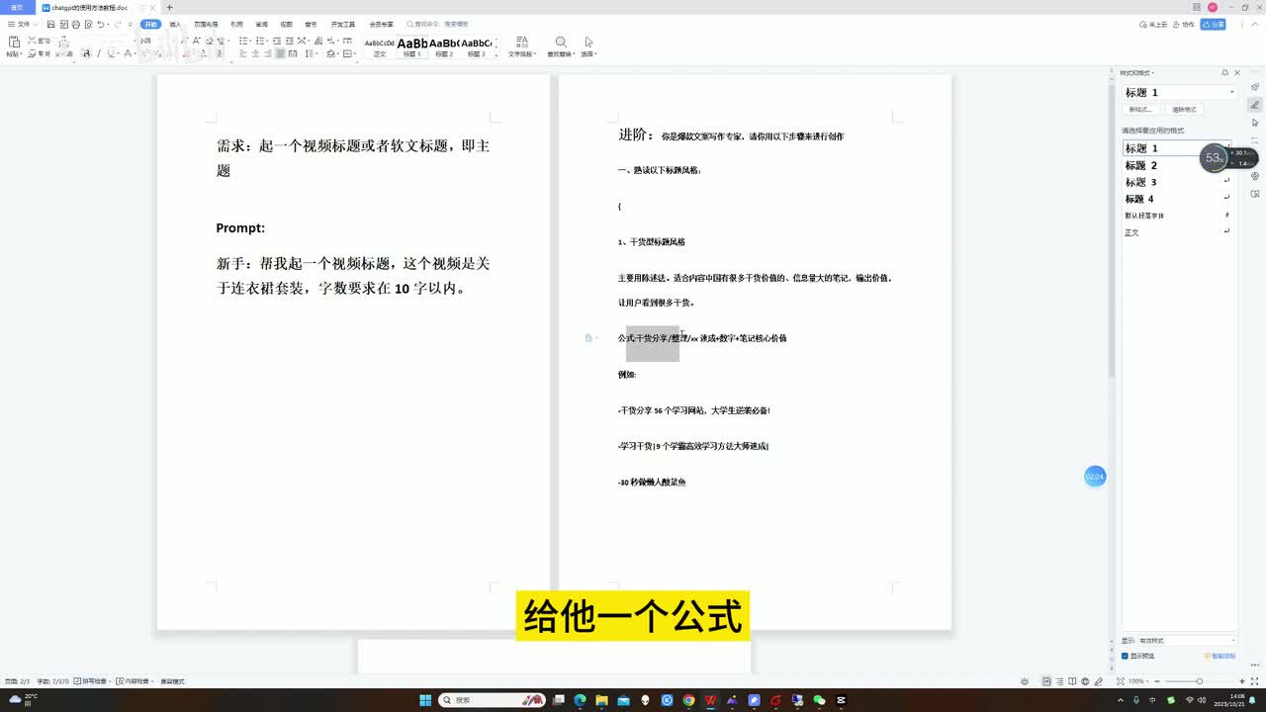This screenshot has height=712, width=1266.
Task: Toggle the Show Preview checkbox
Action: (x=1126, y=656)
